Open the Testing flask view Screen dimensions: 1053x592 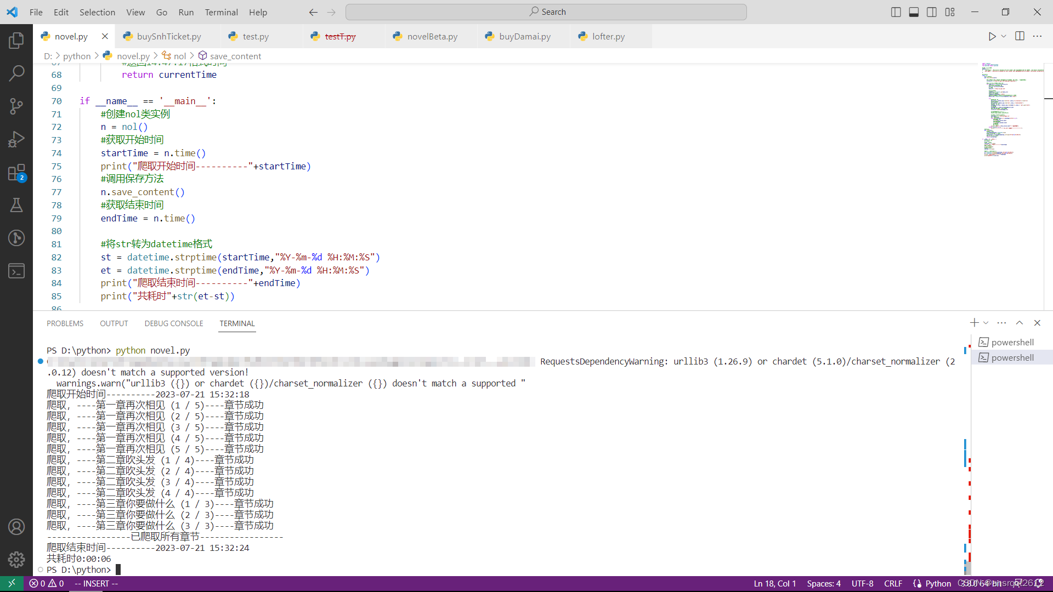click(x=16, y=205)
